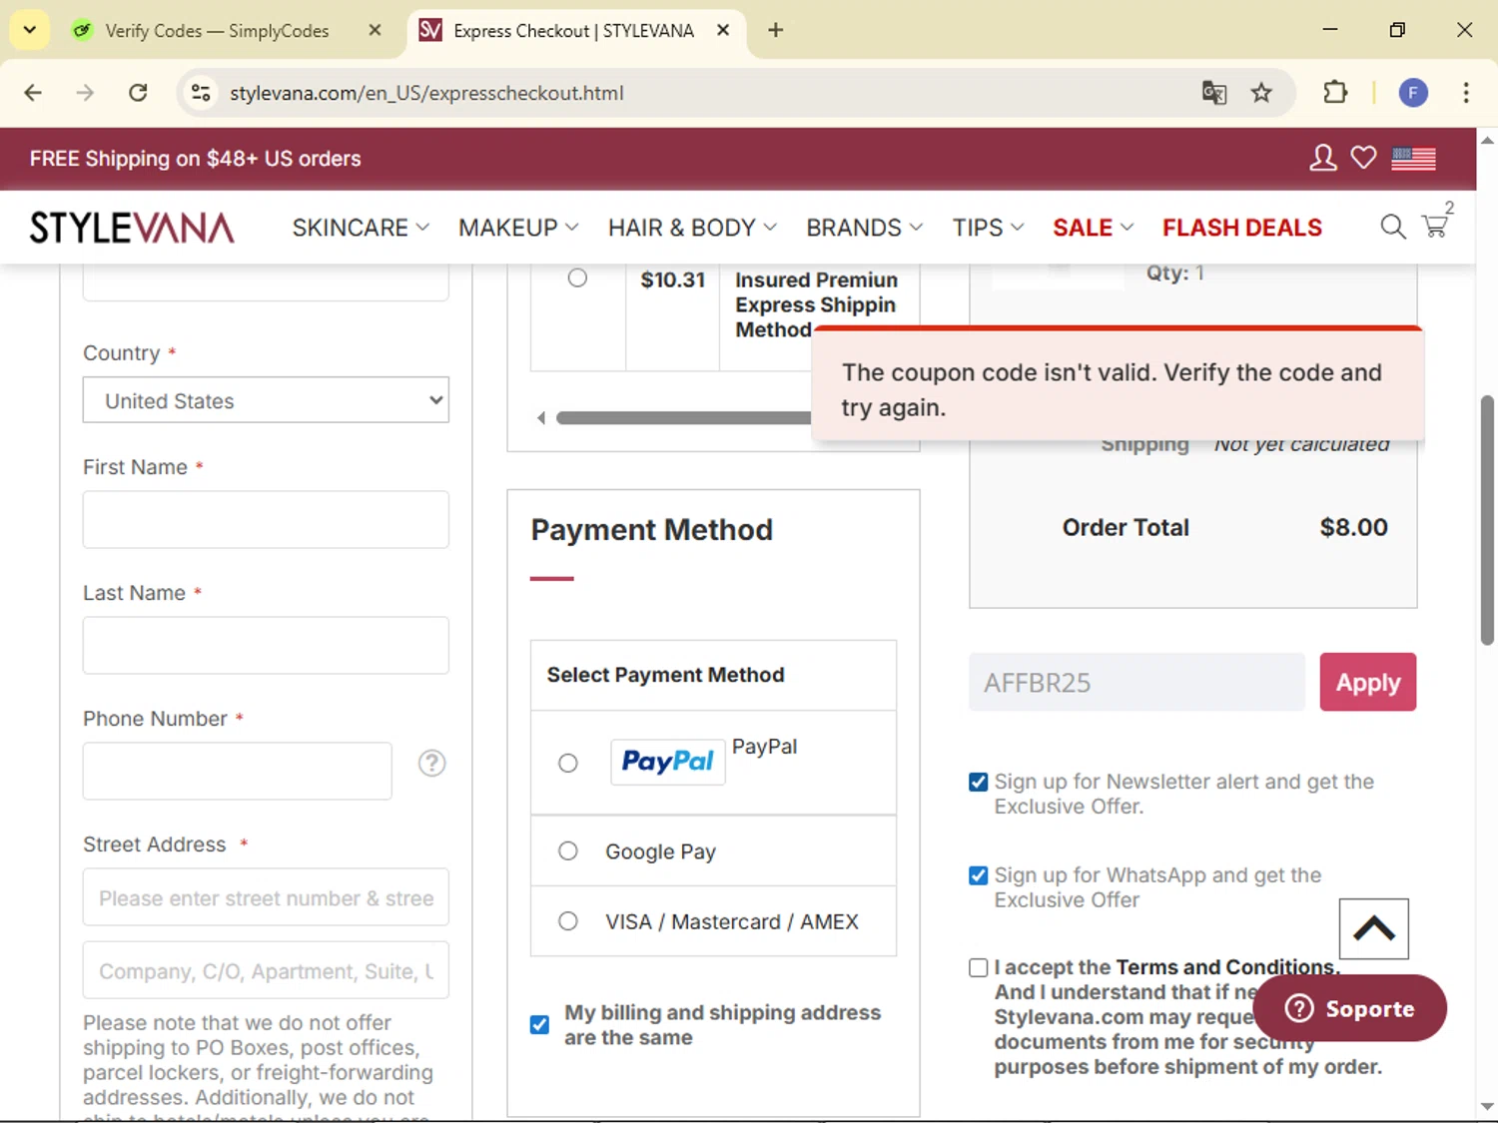This screenshot has height=1123, width=1498.
Task: Expand the SALE menu
Action: (1093, 228)
